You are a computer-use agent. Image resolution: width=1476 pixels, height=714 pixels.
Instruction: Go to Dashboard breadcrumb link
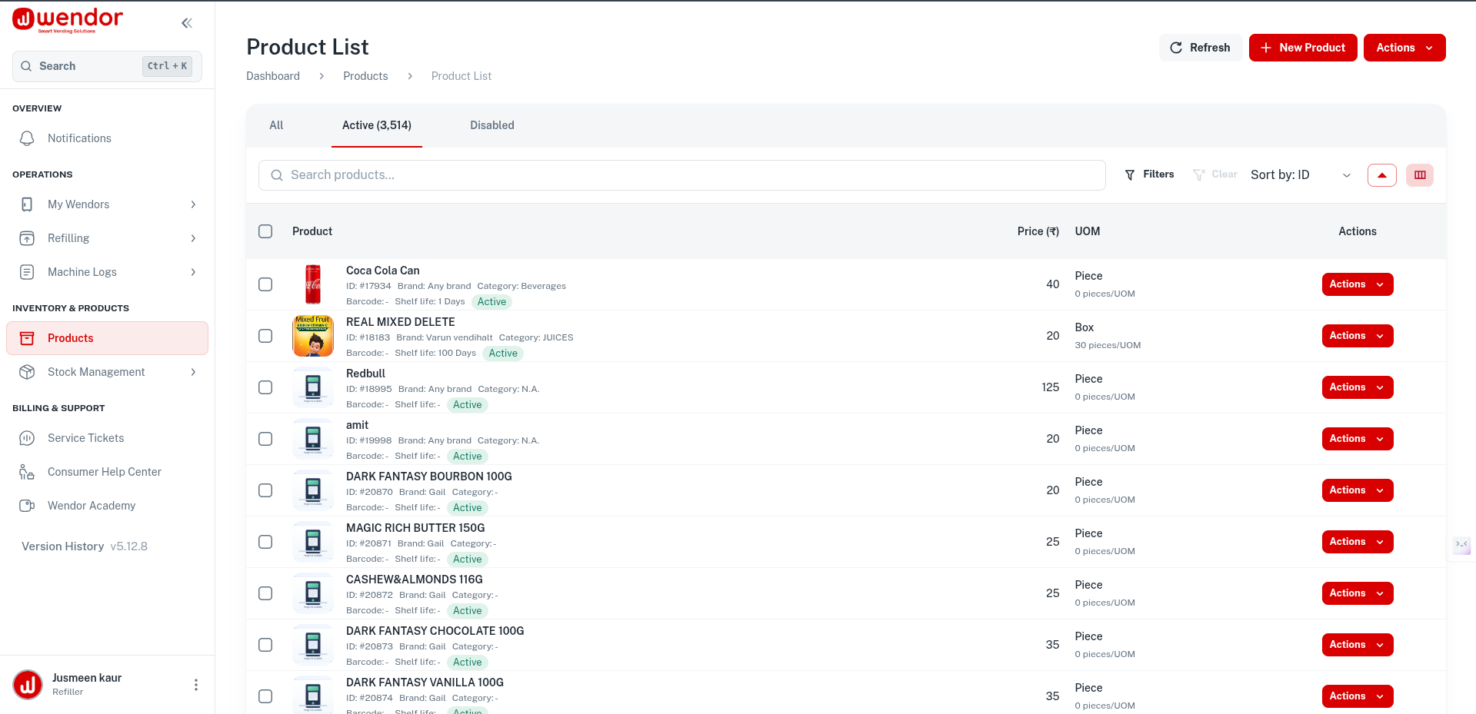(273, 76)
